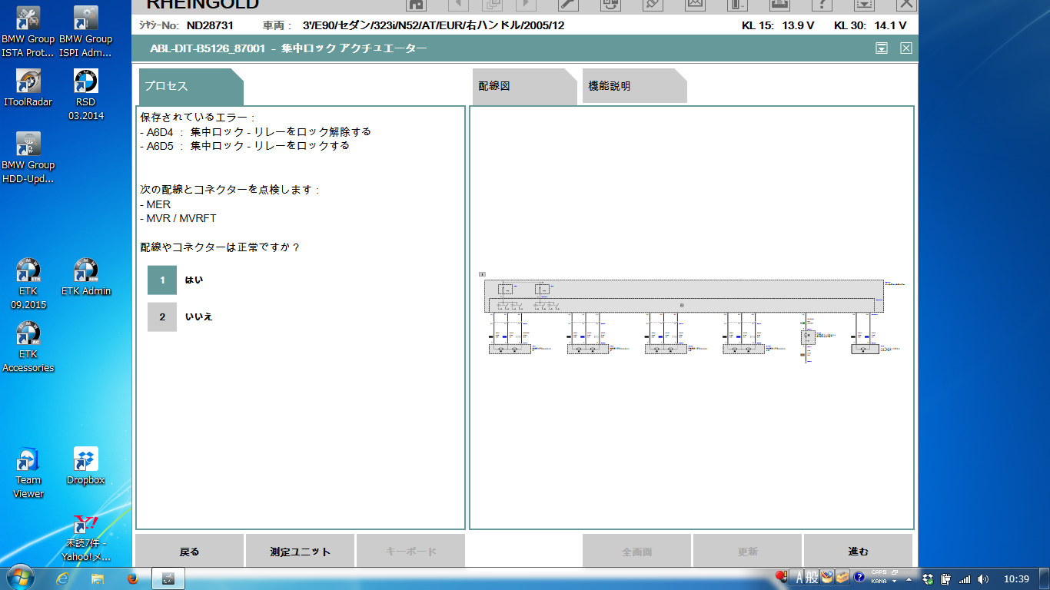This screenshot has height=590, width=1050.
Task: Click the pencil/edit icon in toolbar
Action: coord(653,4)
